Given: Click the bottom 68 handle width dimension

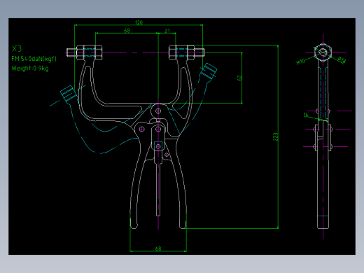Looking at the screenshot, I should pyautogui.click(x=158, y=248).
